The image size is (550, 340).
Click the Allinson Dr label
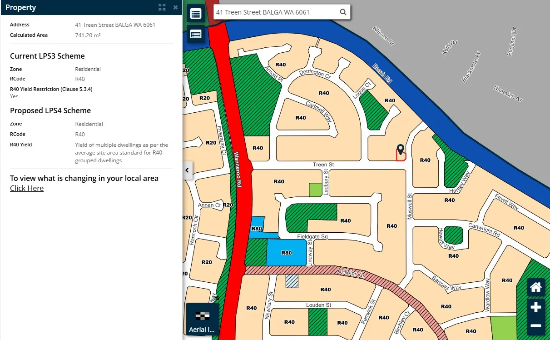(383, 35)
